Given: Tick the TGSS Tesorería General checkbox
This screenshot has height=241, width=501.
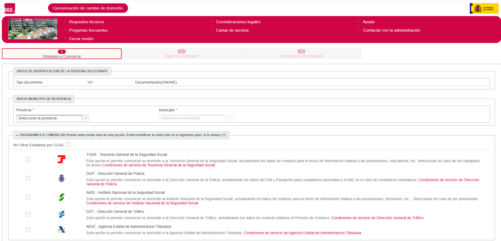Looking at the screenshot, I should pos(28,159).
